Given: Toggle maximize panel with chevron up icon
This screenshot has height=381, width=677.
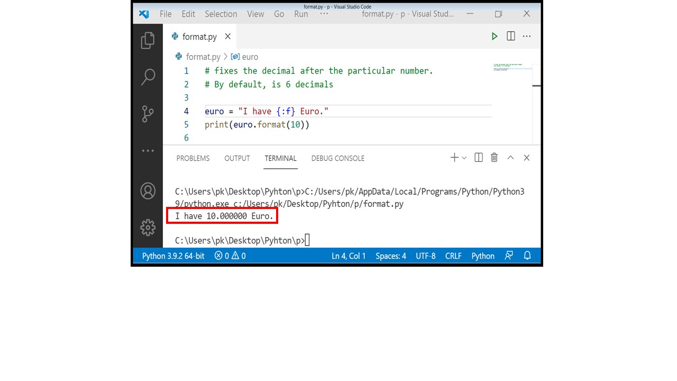Looking at the screenshot, I should pyautogui.click(x=510, y=157).
